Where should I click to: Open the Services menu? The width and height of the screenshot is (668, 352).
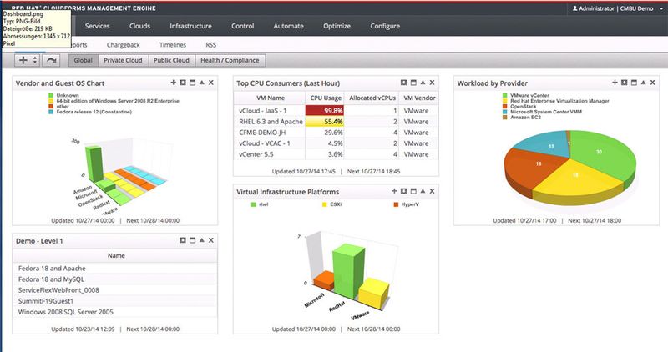coord(97,26)
